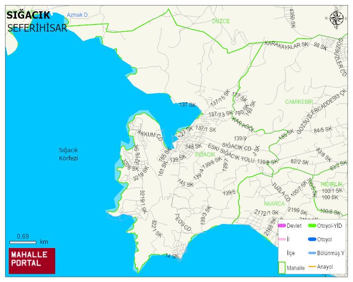The width and height of the screenshot is (353, 282).
Task: Click the İl pink legend swatch
Action: 282,239
